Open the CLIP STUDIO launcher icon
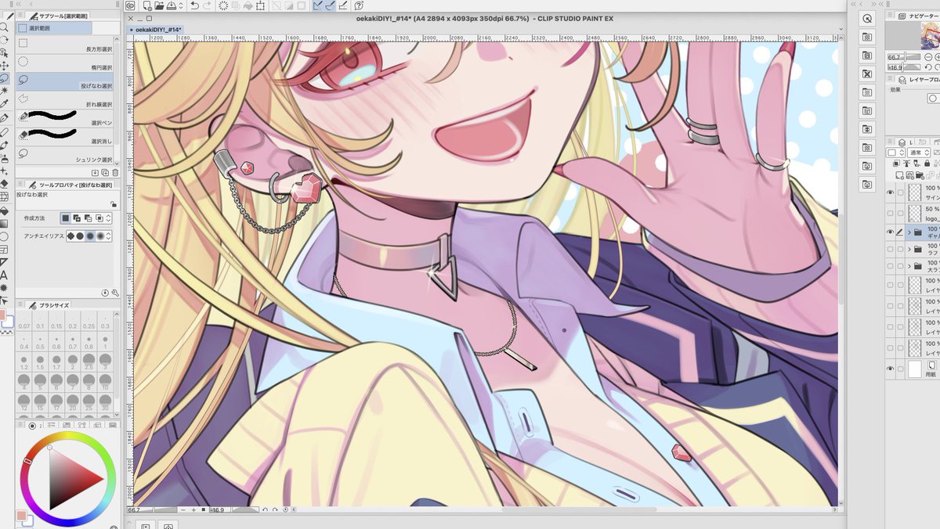The width and height of the screenshot is (940, 529). 130,5
